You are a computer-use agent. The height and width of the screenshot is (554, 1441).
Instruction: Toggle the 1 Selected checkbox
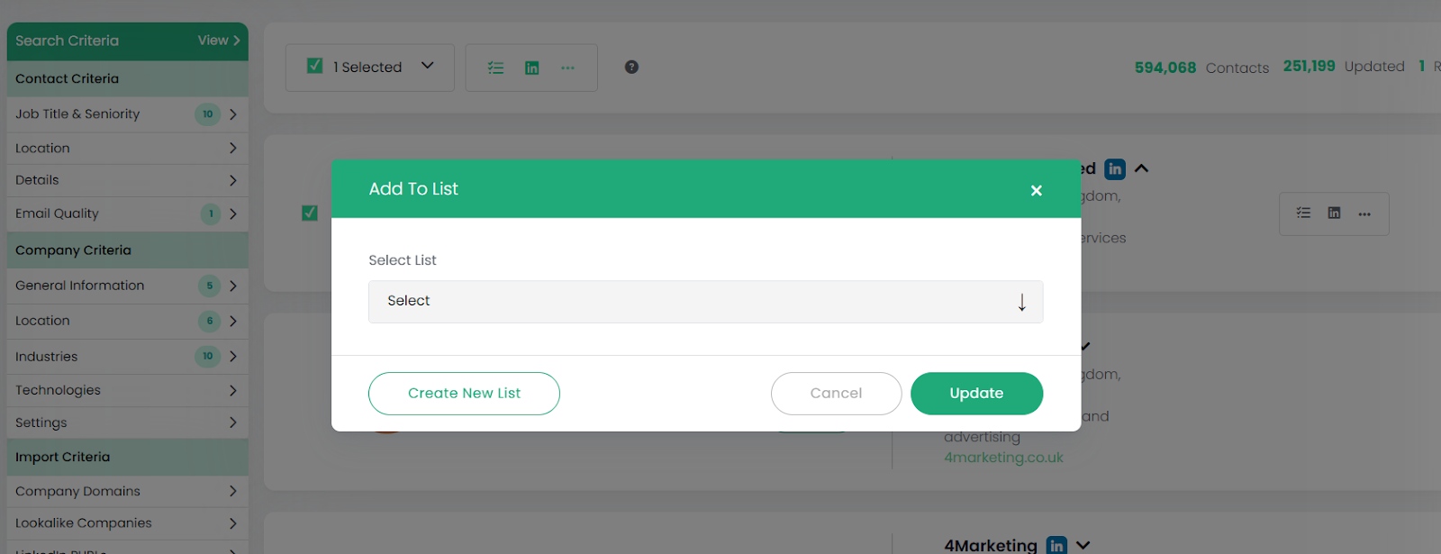pos(315,67)
